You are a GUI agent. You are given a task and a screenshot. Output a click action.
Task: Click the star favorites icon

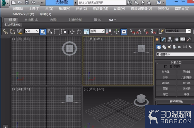(149, 3)
